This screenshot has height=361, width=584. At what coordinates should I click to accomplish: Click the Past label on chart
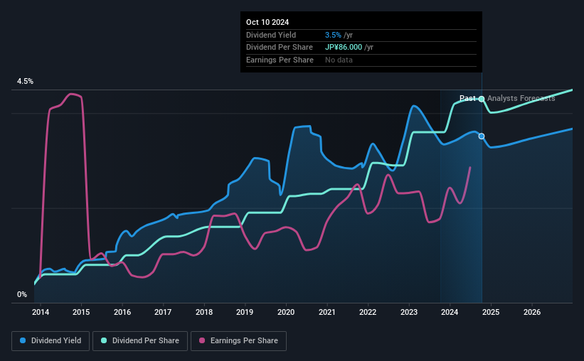[467, 98]
